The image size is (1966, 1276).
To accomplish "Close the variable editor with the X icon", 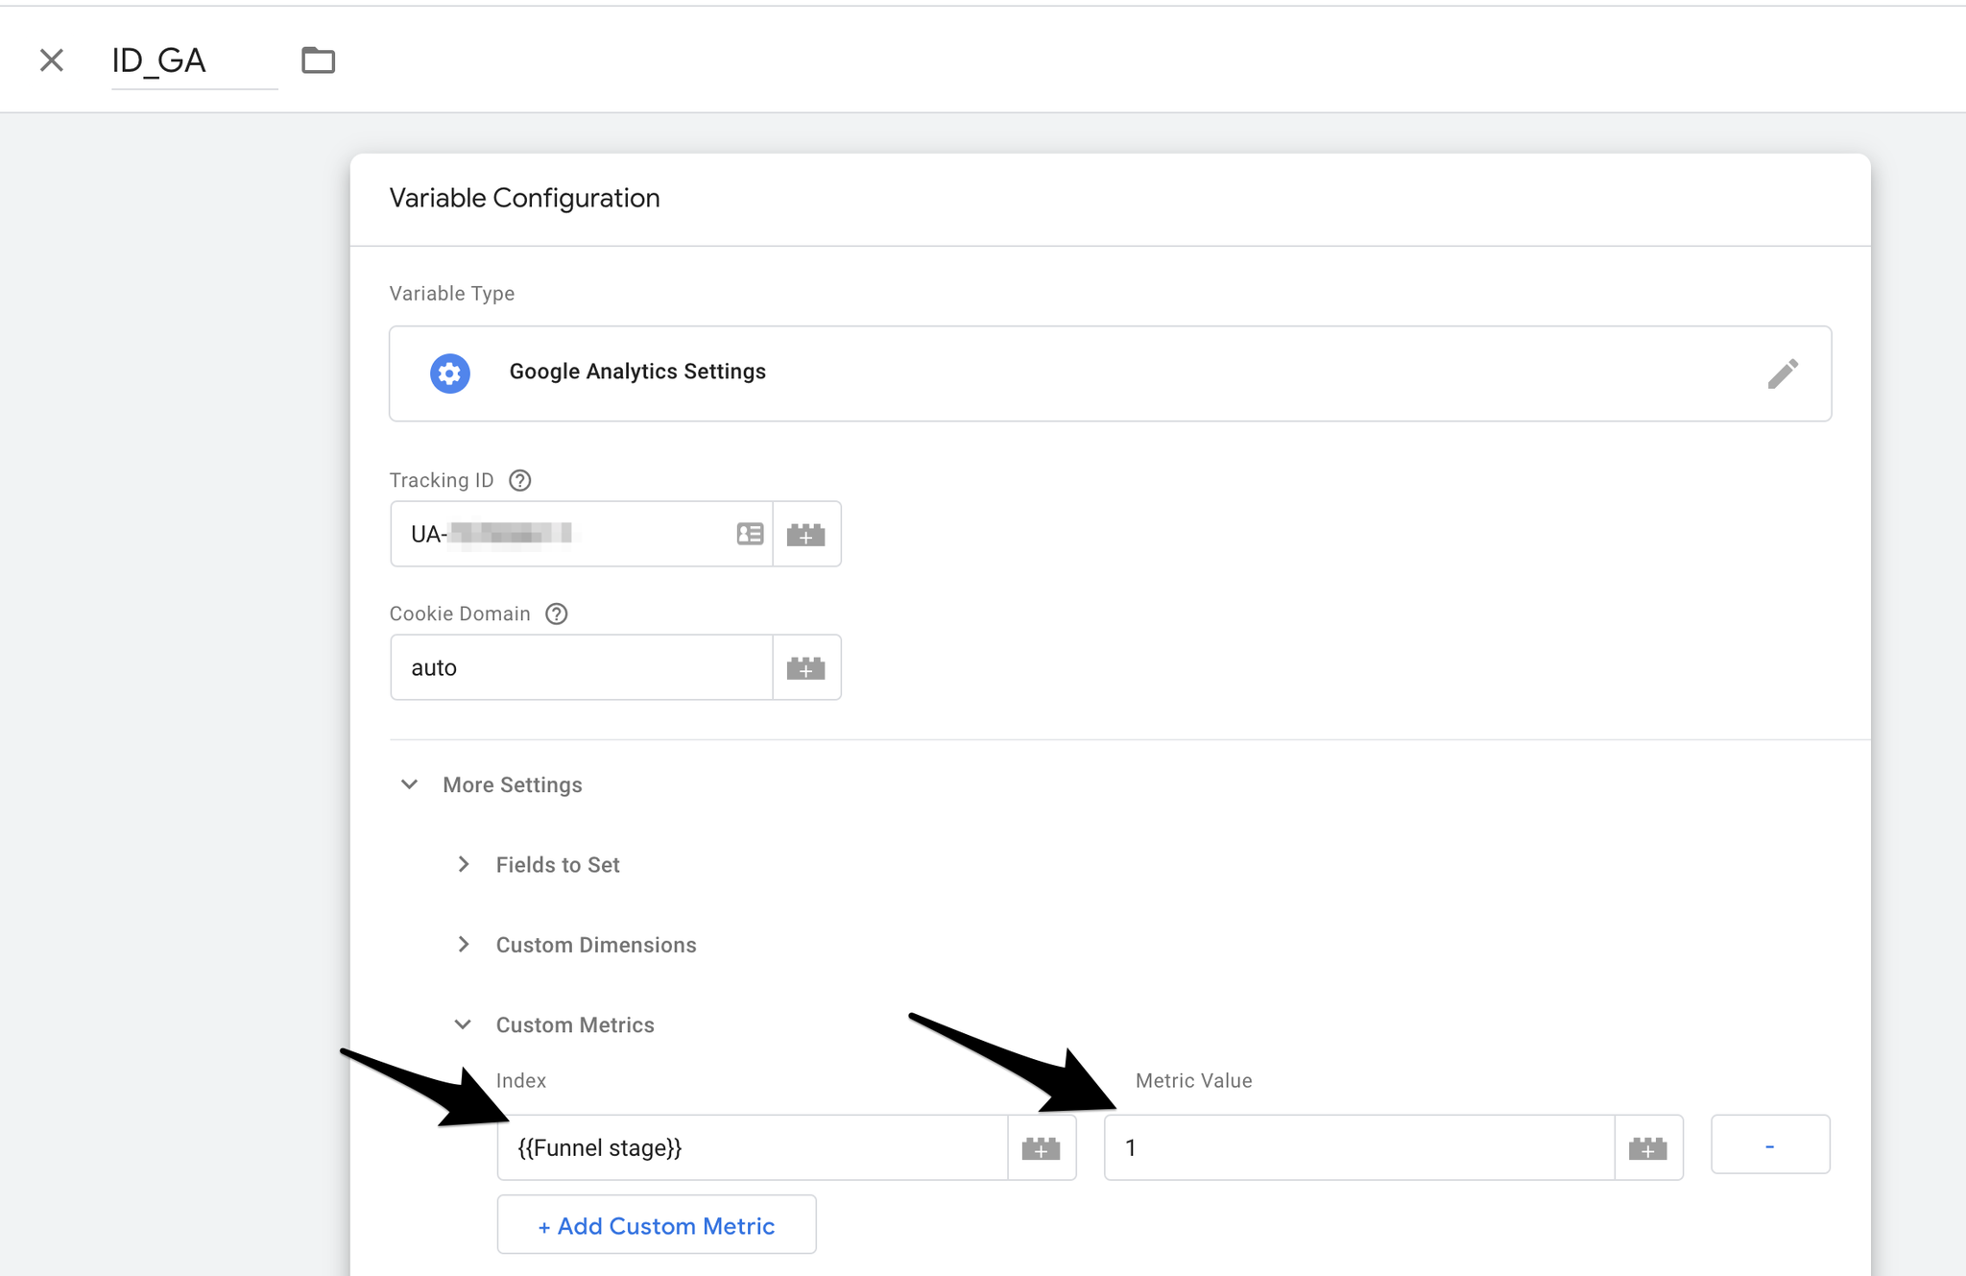I will tap(52, 60).
